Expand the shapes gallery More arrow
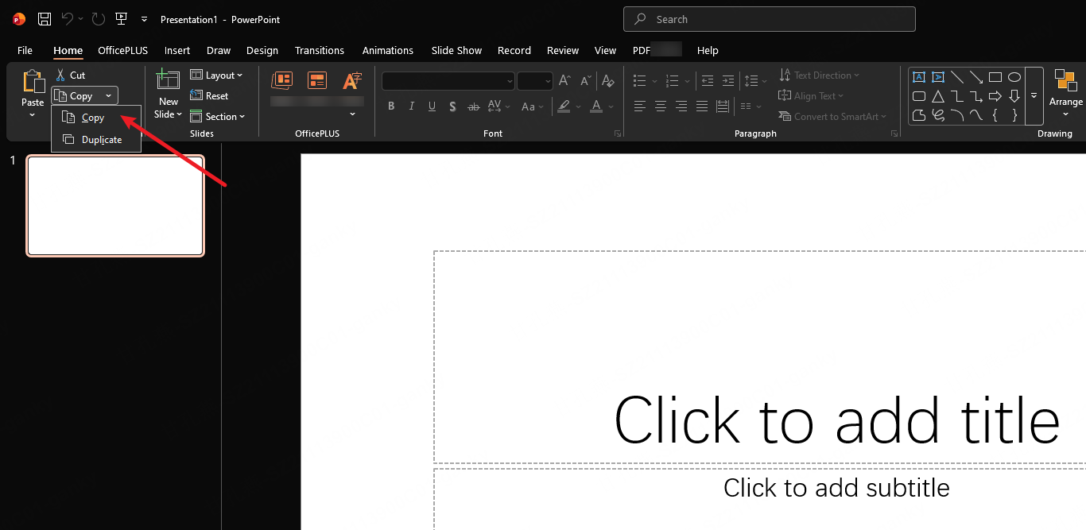 click(1034, 96)
